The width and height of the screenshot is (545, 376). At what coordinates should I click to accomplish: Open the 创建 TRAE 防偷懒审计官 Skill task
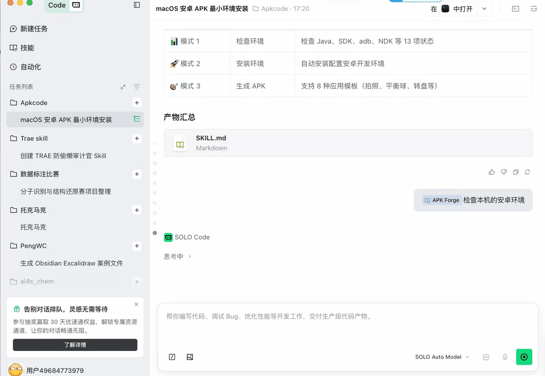63,156
